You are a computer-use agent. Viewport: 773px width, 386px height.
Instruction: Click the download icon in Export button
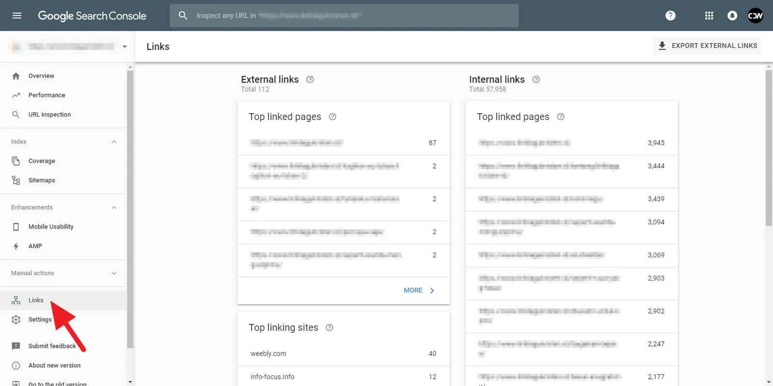[x=662, y=46]
